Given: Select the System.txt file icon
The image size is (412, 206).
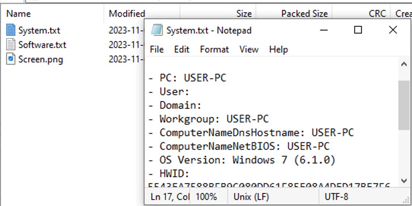Looking at the screenshot, I should (x=11, y=30).
